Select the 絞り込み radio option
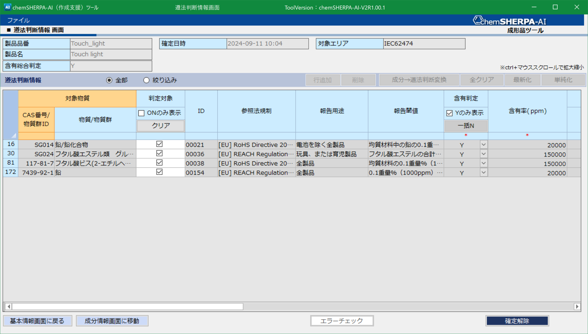The height and width of the screenshot is (334, 588). 147,80
